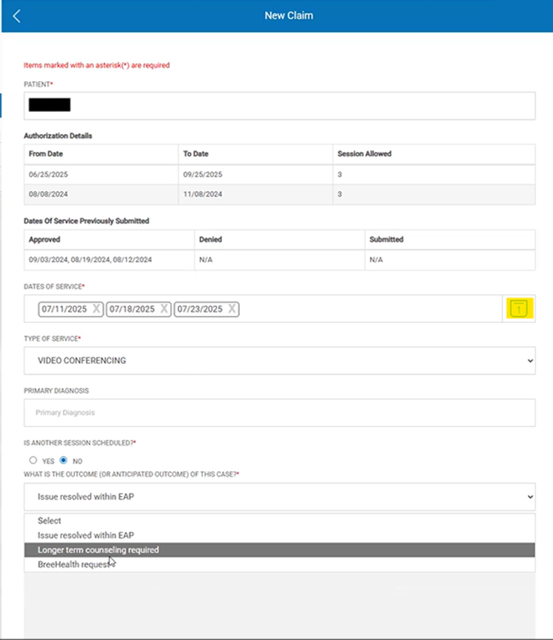
Task: Click the 'New Claim' header title
Action: point(288,15)
